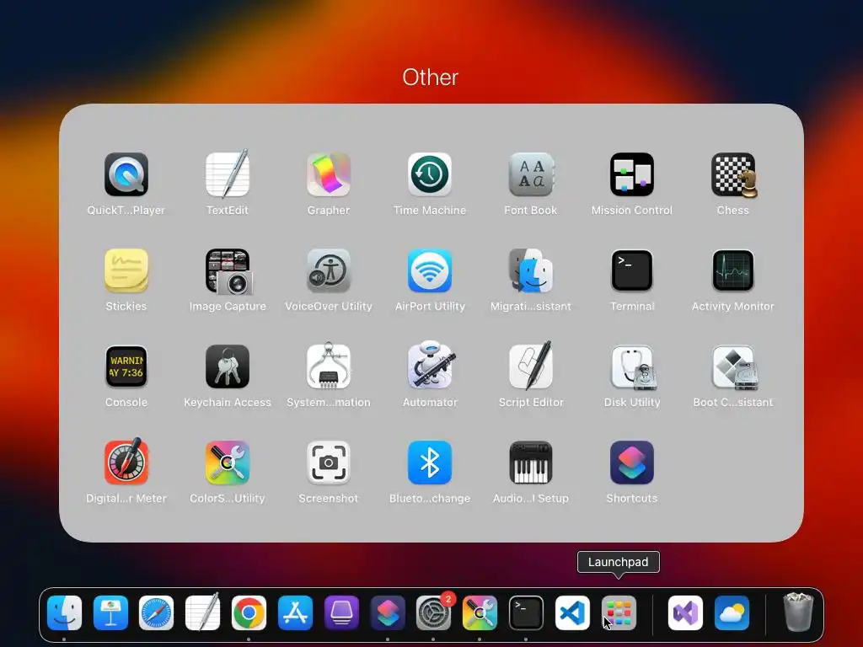Image resolution: width=863 pixels, height=647 pixels.
Task: Open QuickTime Player in the Other folder
Action: (x=126, y=175)
